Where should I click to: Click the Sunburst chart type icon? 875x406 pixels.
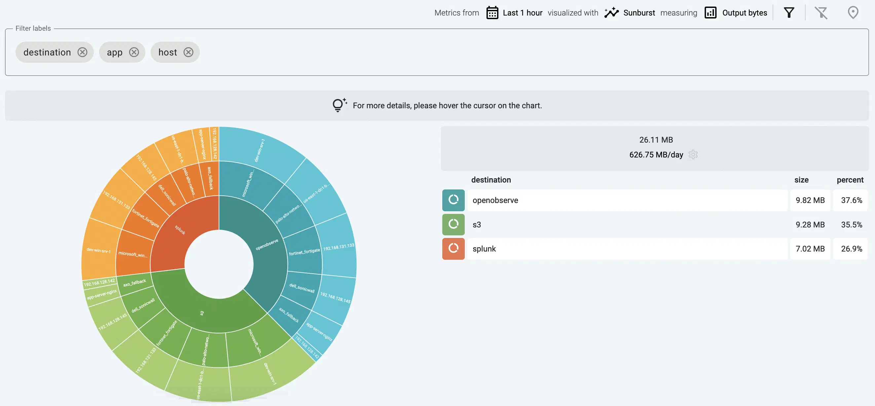(x=611, y=13)
